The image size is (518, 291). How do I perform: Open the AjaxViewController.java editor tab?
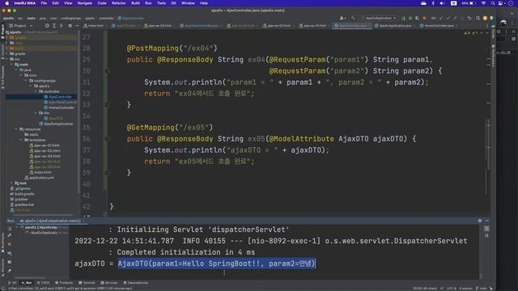[201, 25]
